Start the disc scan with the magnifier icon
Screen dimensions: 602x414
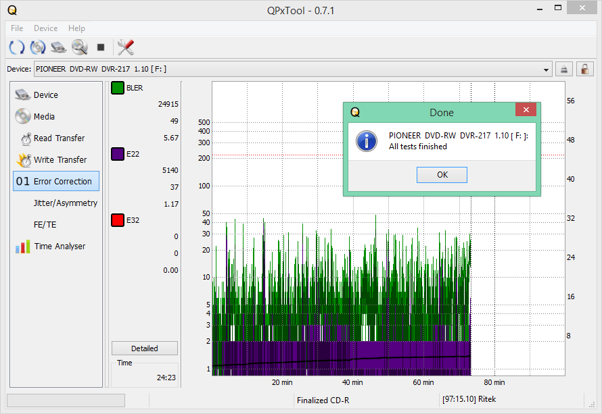[80, 47]
